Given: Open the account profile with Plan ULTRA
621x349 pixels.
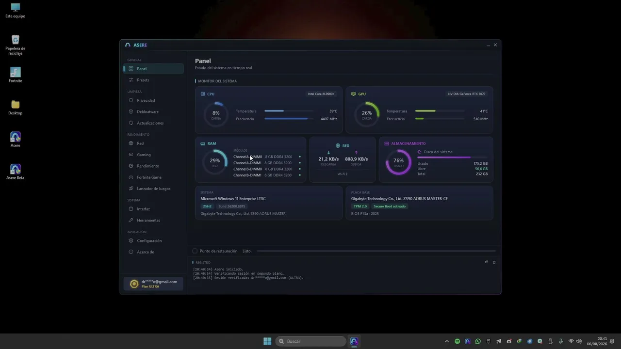Looking at the screenshot, I should [x=154, y=284].
